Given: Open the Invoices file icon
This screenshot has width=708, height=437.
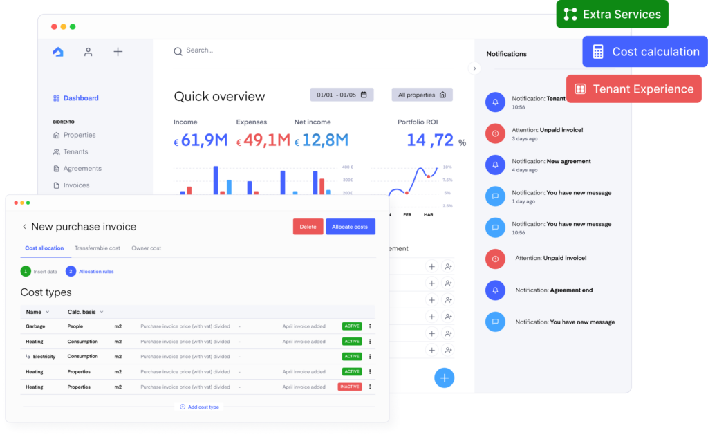Looking at the screenshot, I should click(x=56, y=185).
